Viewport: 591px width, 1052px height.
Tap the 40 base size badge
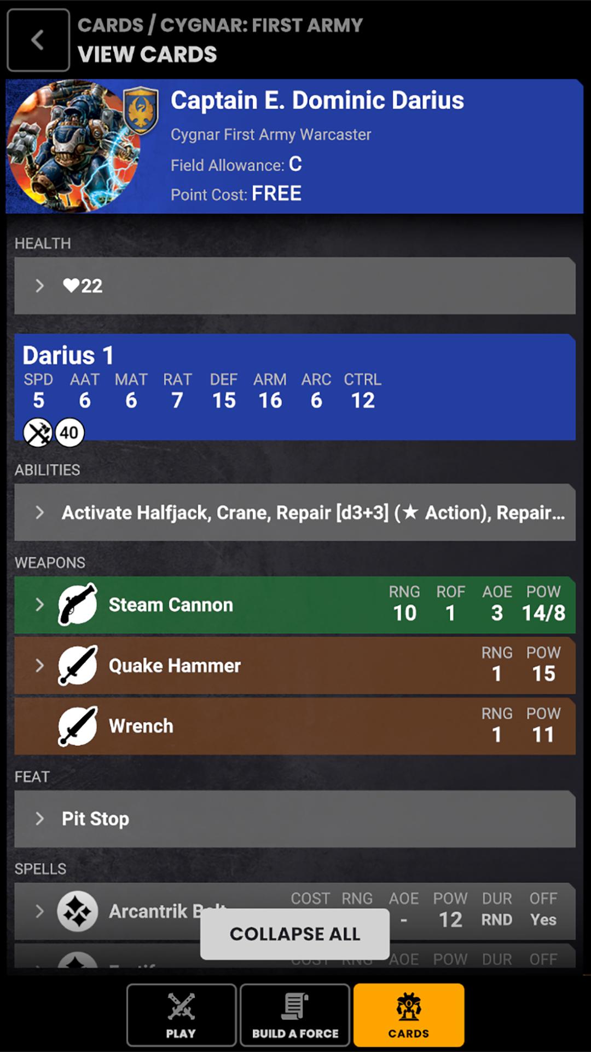[69, 433]
